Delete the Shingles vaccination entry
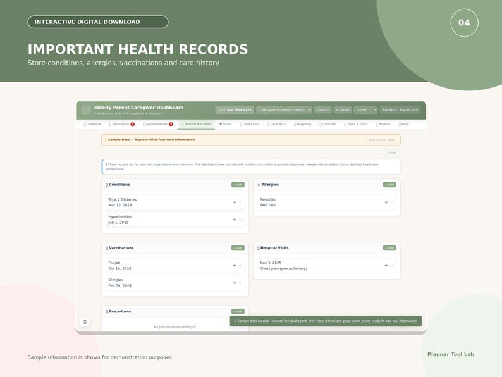 (x=240, y=283)
